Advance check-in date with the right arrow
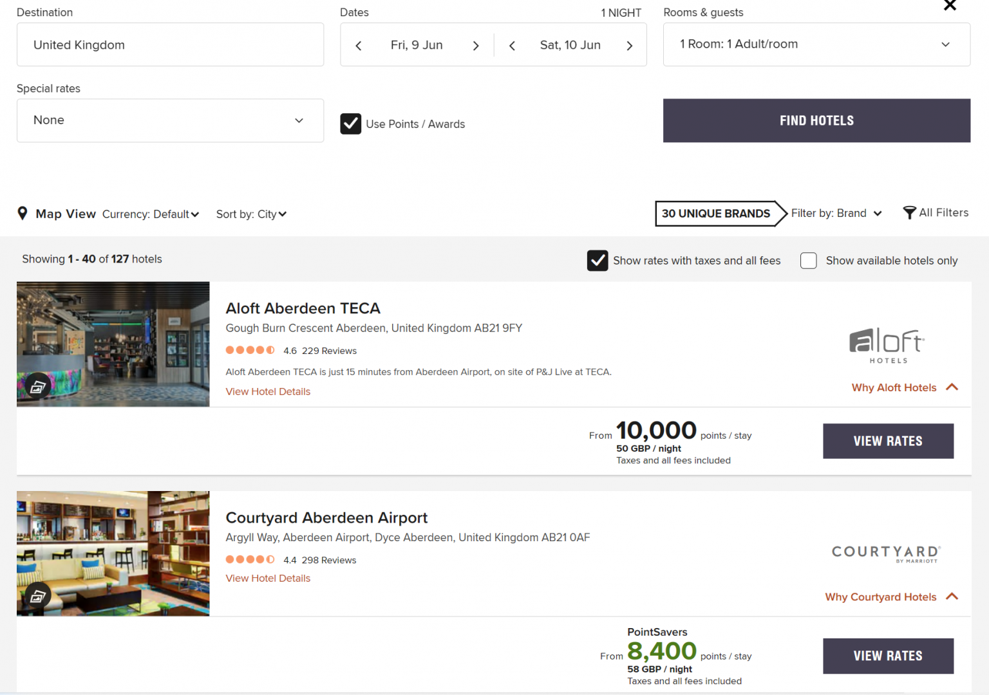 (x=476, y=45)
